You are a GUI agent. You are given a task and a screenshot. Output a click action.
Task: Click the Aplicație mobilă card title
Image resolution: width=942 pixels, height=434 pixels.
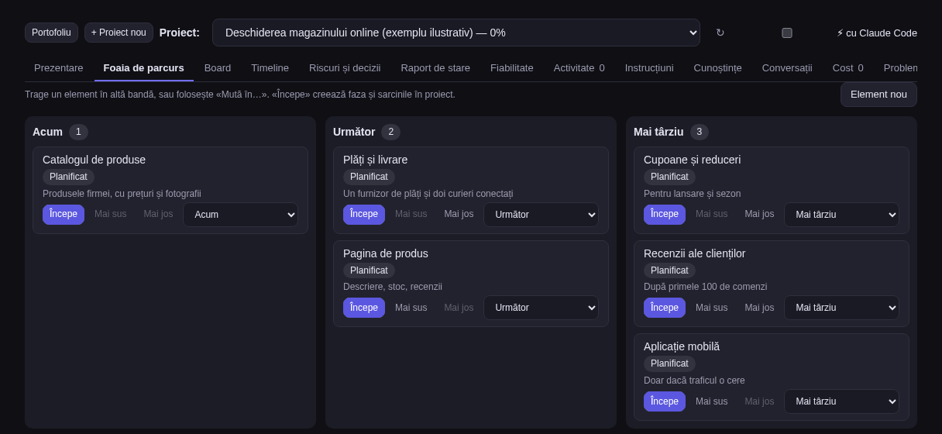682,346
